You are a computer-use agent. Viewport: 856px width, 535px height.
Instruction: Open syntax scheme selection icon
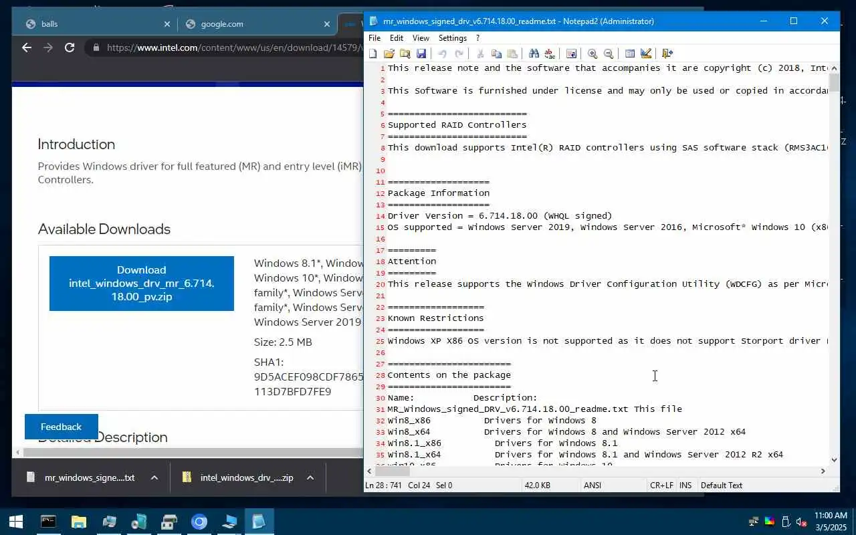[x=630, y=53]
